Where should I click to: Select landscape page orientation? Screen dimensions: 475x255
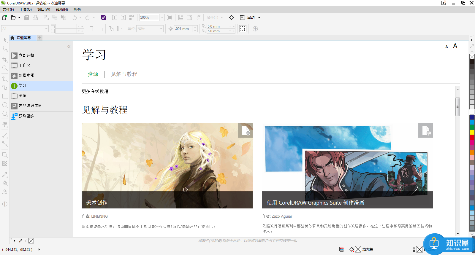[100, 29]
